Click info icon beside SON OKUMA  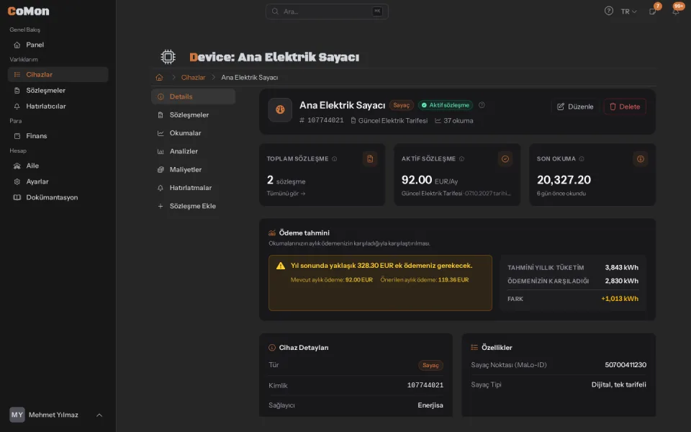582,158
